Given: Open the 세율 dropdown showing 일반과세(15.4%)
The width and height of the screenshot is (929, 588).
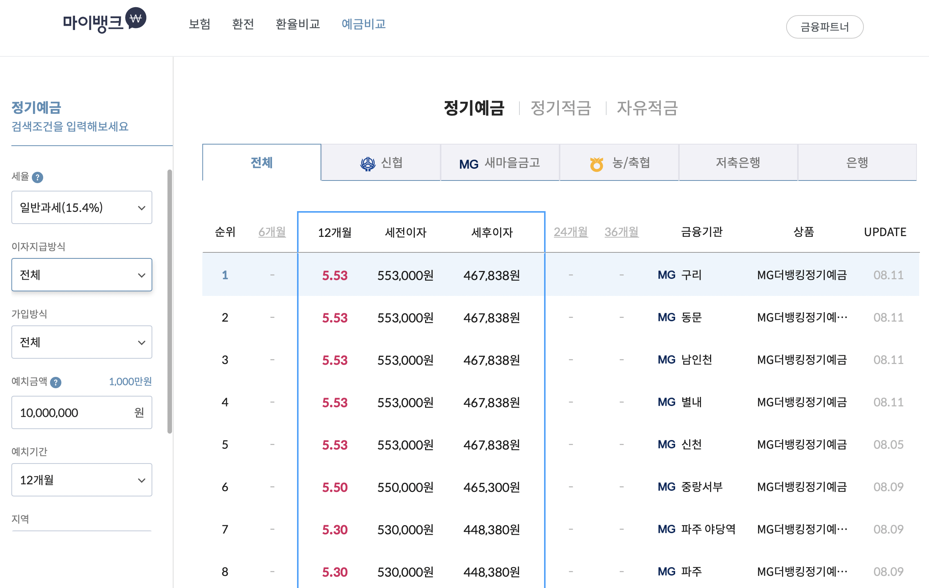Looking at the screenshot, I should pyautogui.click(x=82, y=207).
